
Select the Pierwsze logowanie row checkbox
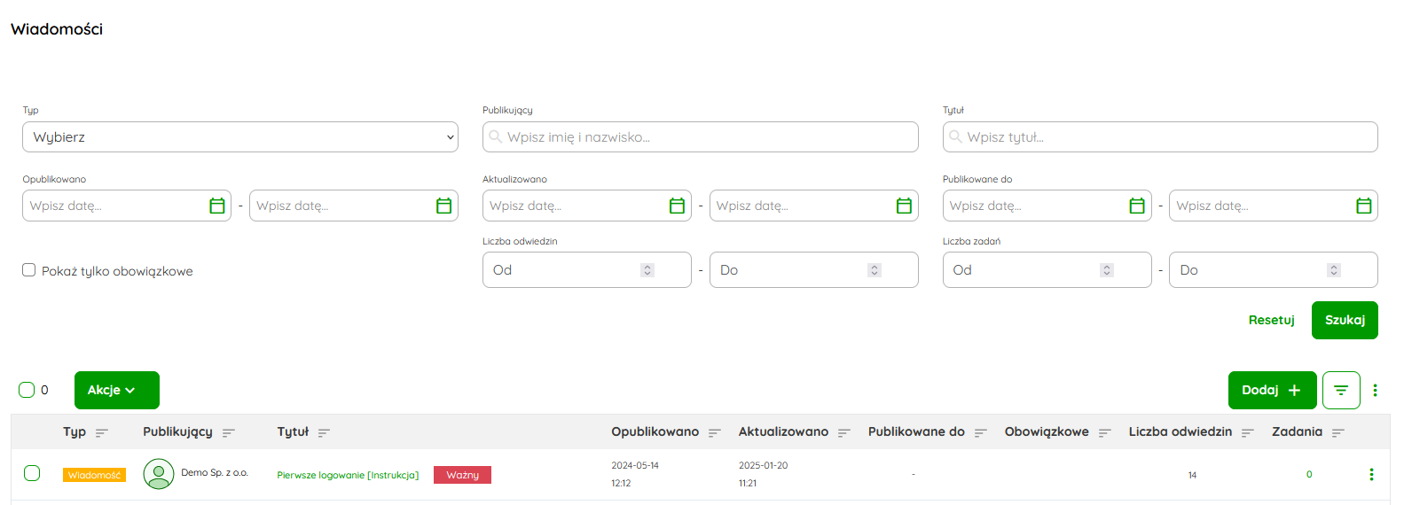[32, 473]
